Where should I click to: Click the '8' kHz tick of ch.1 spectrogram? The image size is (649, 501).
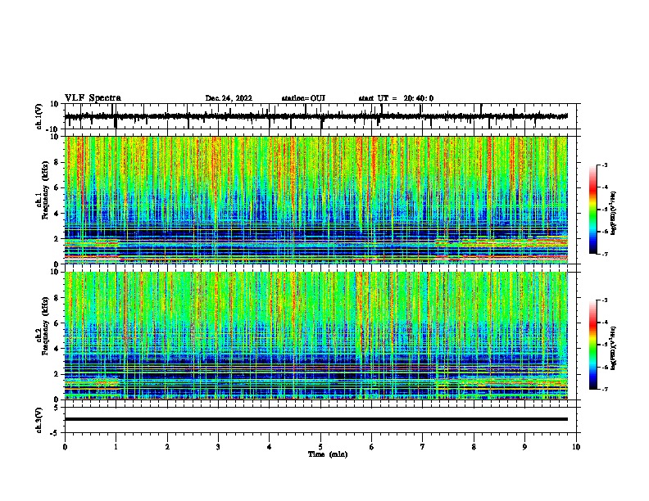point(57,162)
